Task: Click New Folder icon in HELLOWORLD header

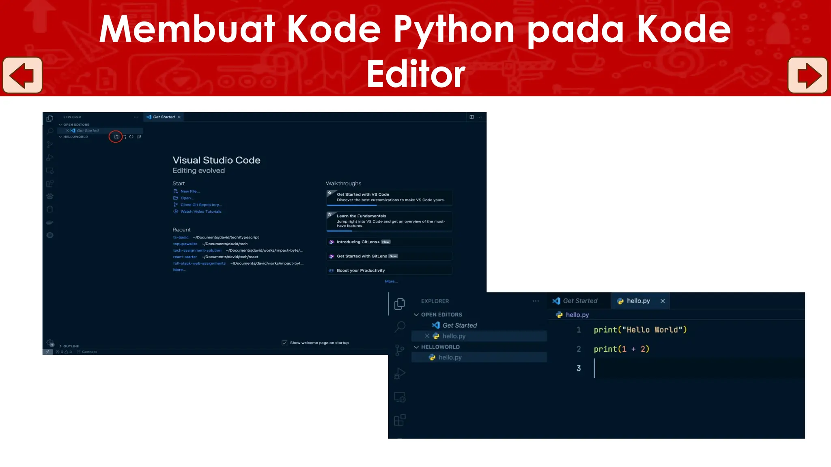Action: coord(124,137)
